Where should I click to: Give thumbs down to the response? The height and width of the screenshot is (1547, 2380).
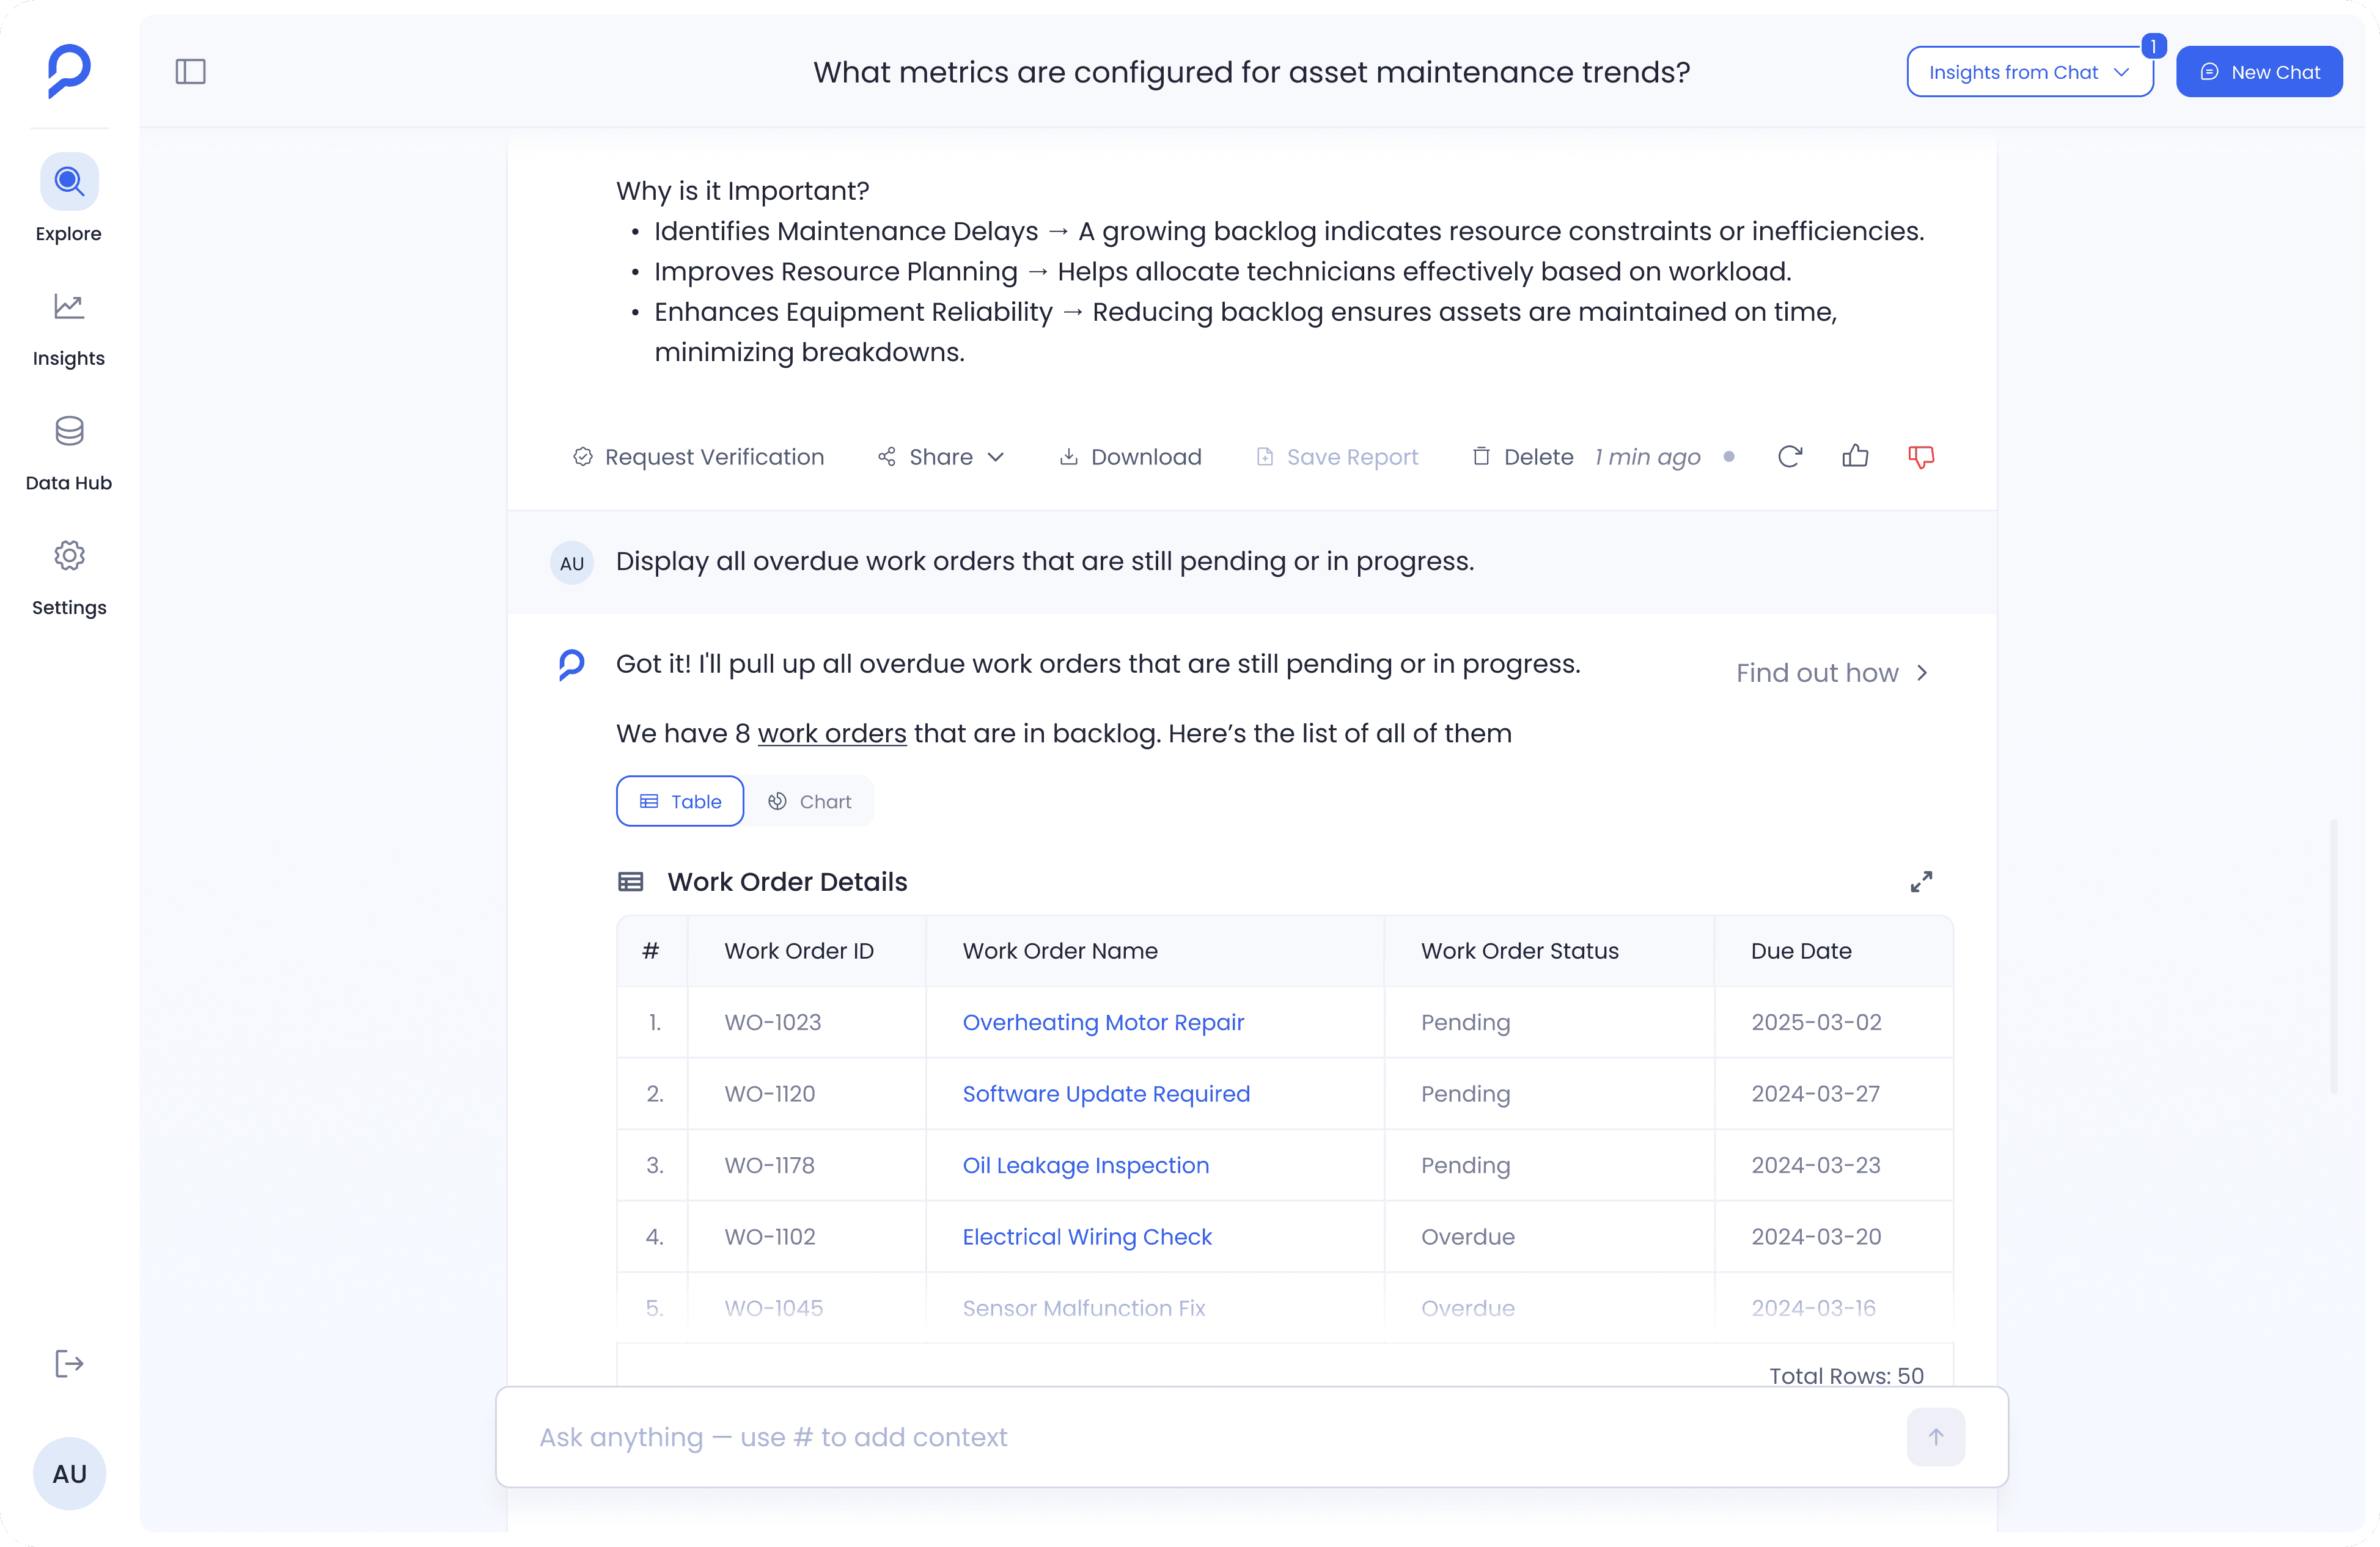(1921, 456)
